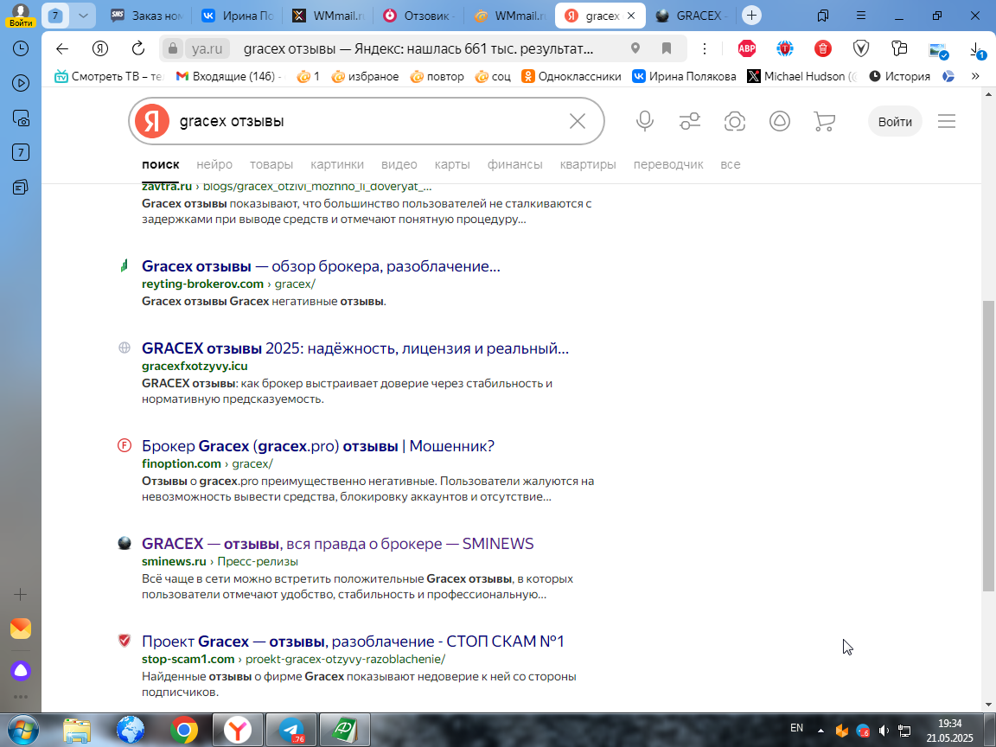Viewport: 996px width, 747px height.
Task: Click the Войти sign-in button
Action: pos(895,121)
